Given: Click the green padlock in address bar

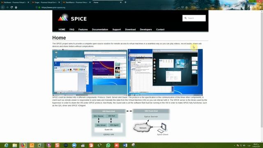Looking at the screenshot, I should (x=39, y=7).
